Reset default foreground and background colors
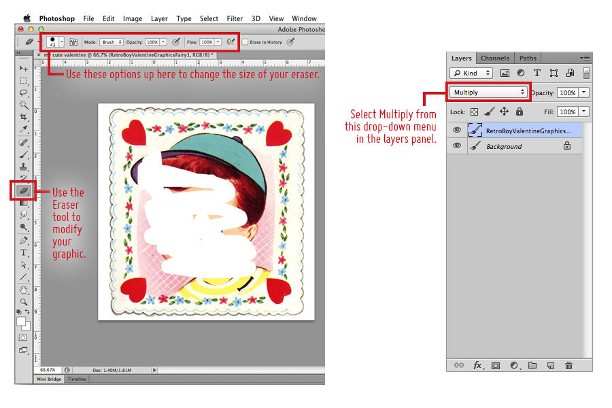The height and width of the screenshot is (408, 612). [x=19, y=311]
